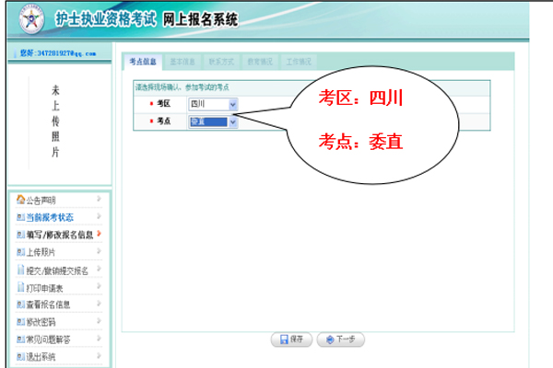Click the 保存 save button
The height and width of the screenshot is (368, 553).
[289, 339]
